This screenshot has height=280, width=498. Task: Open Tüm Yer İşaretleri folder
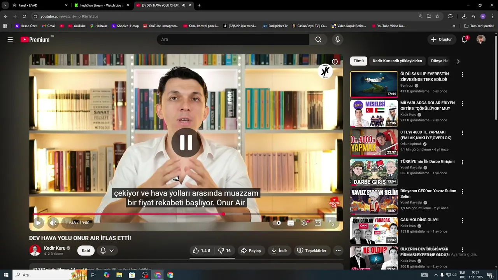479,26
